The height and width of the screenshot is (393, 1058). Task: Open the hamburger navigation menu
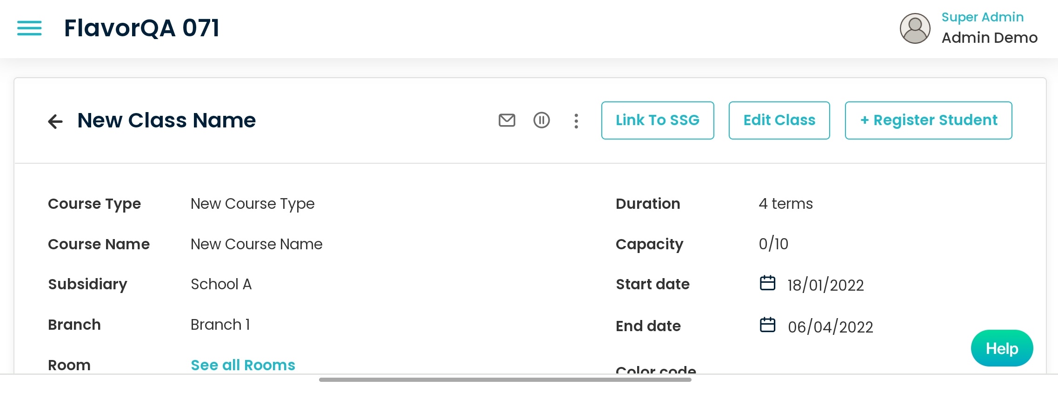click(x=29, y=28)
